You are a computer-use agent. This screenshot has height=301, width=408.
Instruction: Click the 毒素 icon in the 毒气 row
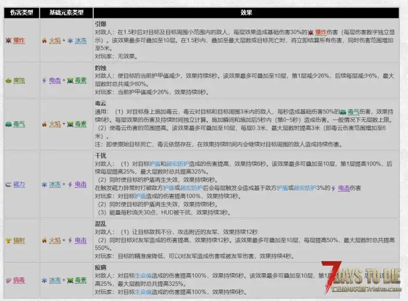pyautogui.click(x=70, y=124)
